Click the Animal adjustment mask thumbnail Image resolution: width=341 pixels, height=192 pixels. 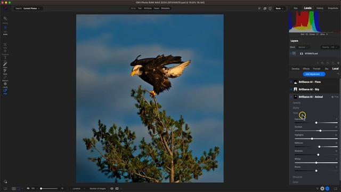(x=295, y=97)
